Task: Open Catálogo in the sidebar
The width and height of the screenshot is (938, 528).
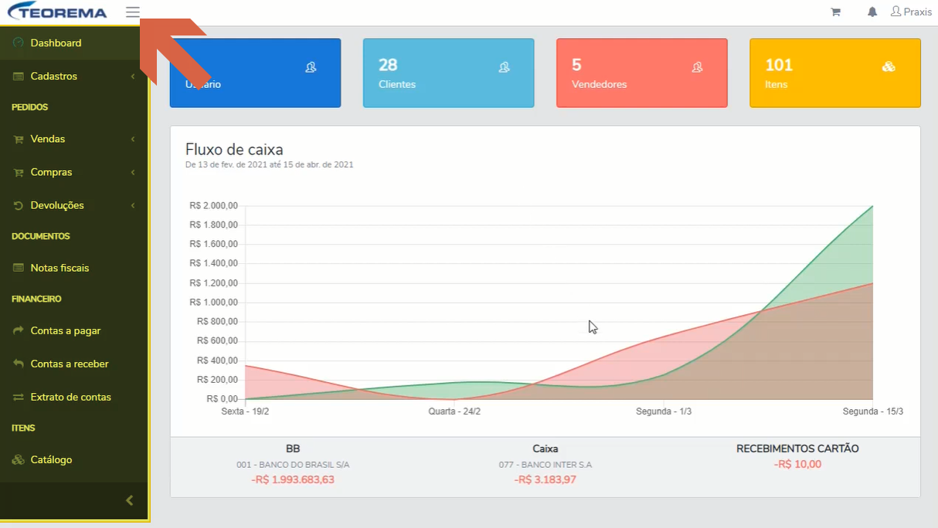Action: (74, 459)
